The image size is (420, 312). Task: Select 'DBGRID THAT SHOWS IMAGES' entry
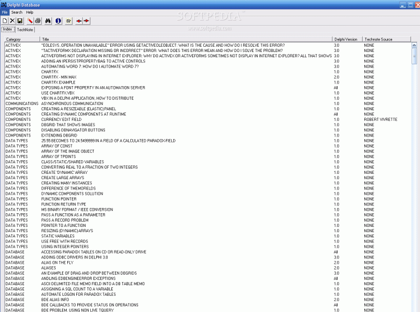click(208, 125)
